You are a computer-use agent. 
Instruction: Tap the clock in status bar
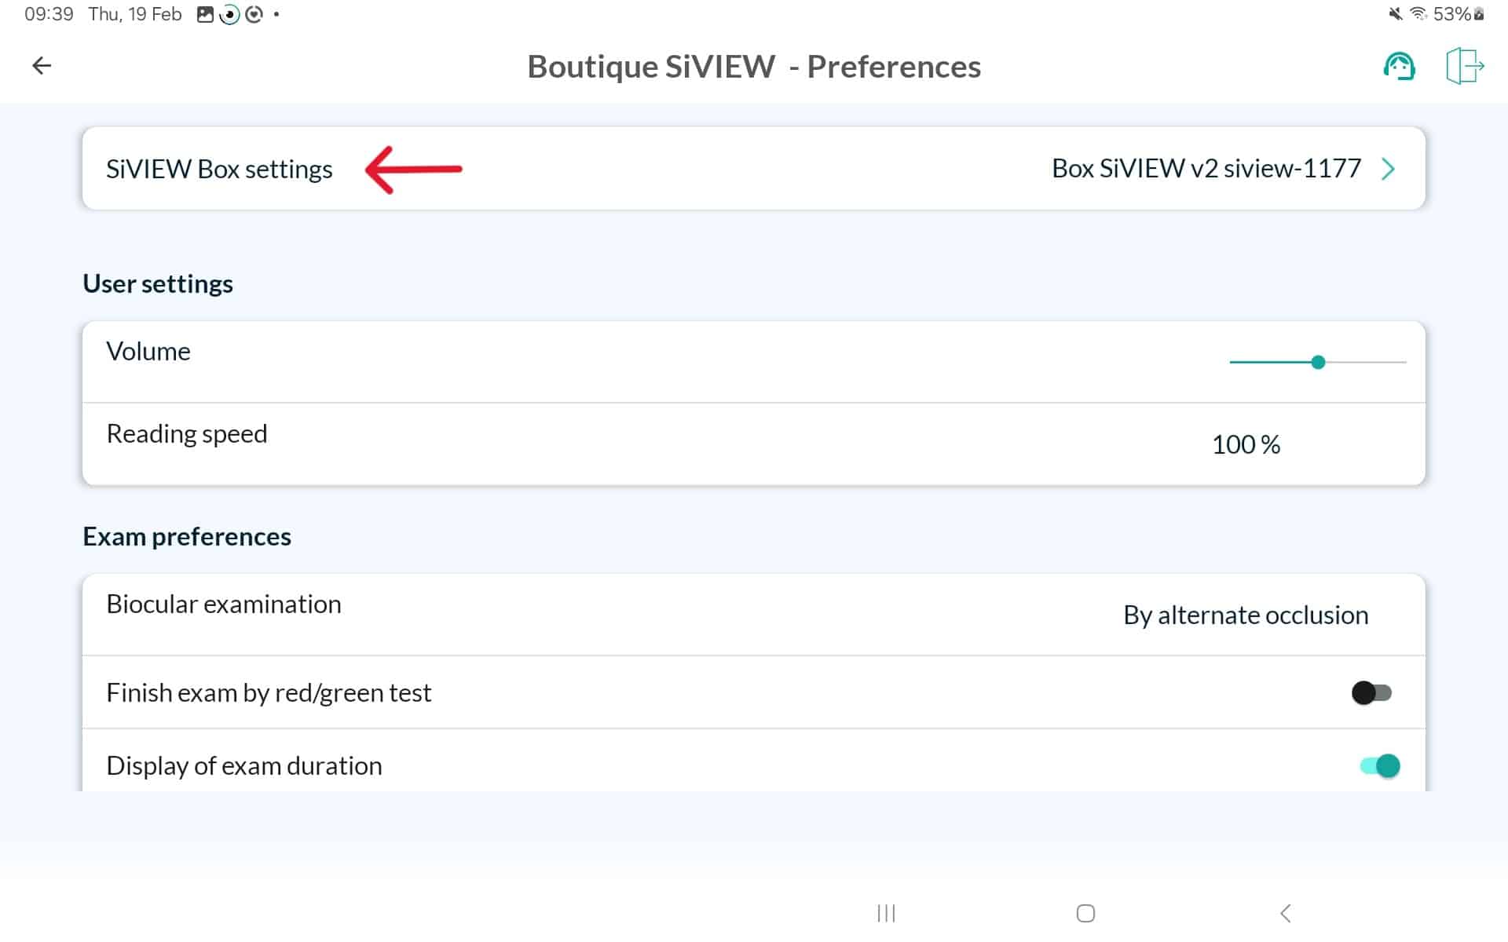click(x=49, y=14)
